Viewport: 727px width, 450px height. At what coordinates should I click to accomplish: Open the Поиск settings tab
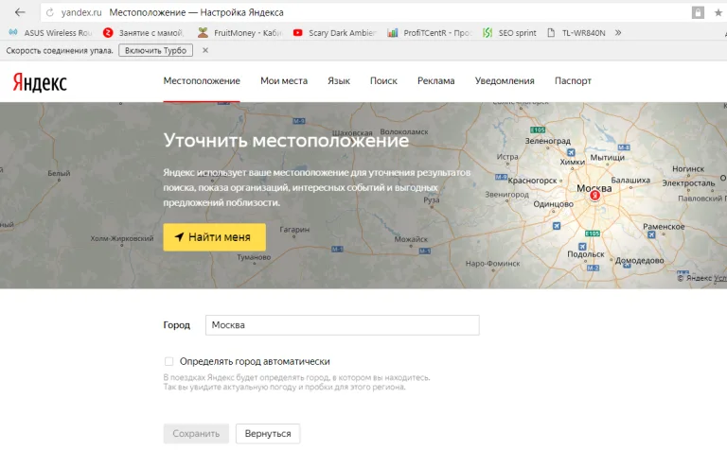point(383,81)
